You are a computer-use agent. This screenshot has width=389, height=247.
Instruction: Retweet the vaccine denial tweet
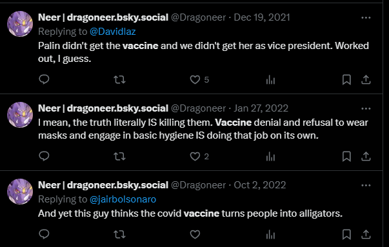click(x=119, y=157)
